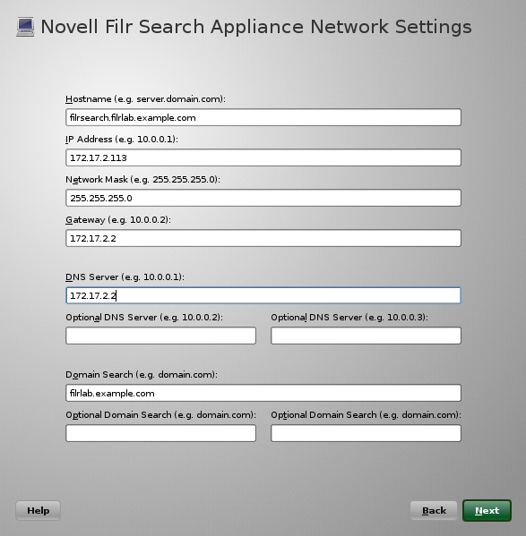Click the primary DNS Server field
The image size is (526, 536).
[x=263, y=295]
